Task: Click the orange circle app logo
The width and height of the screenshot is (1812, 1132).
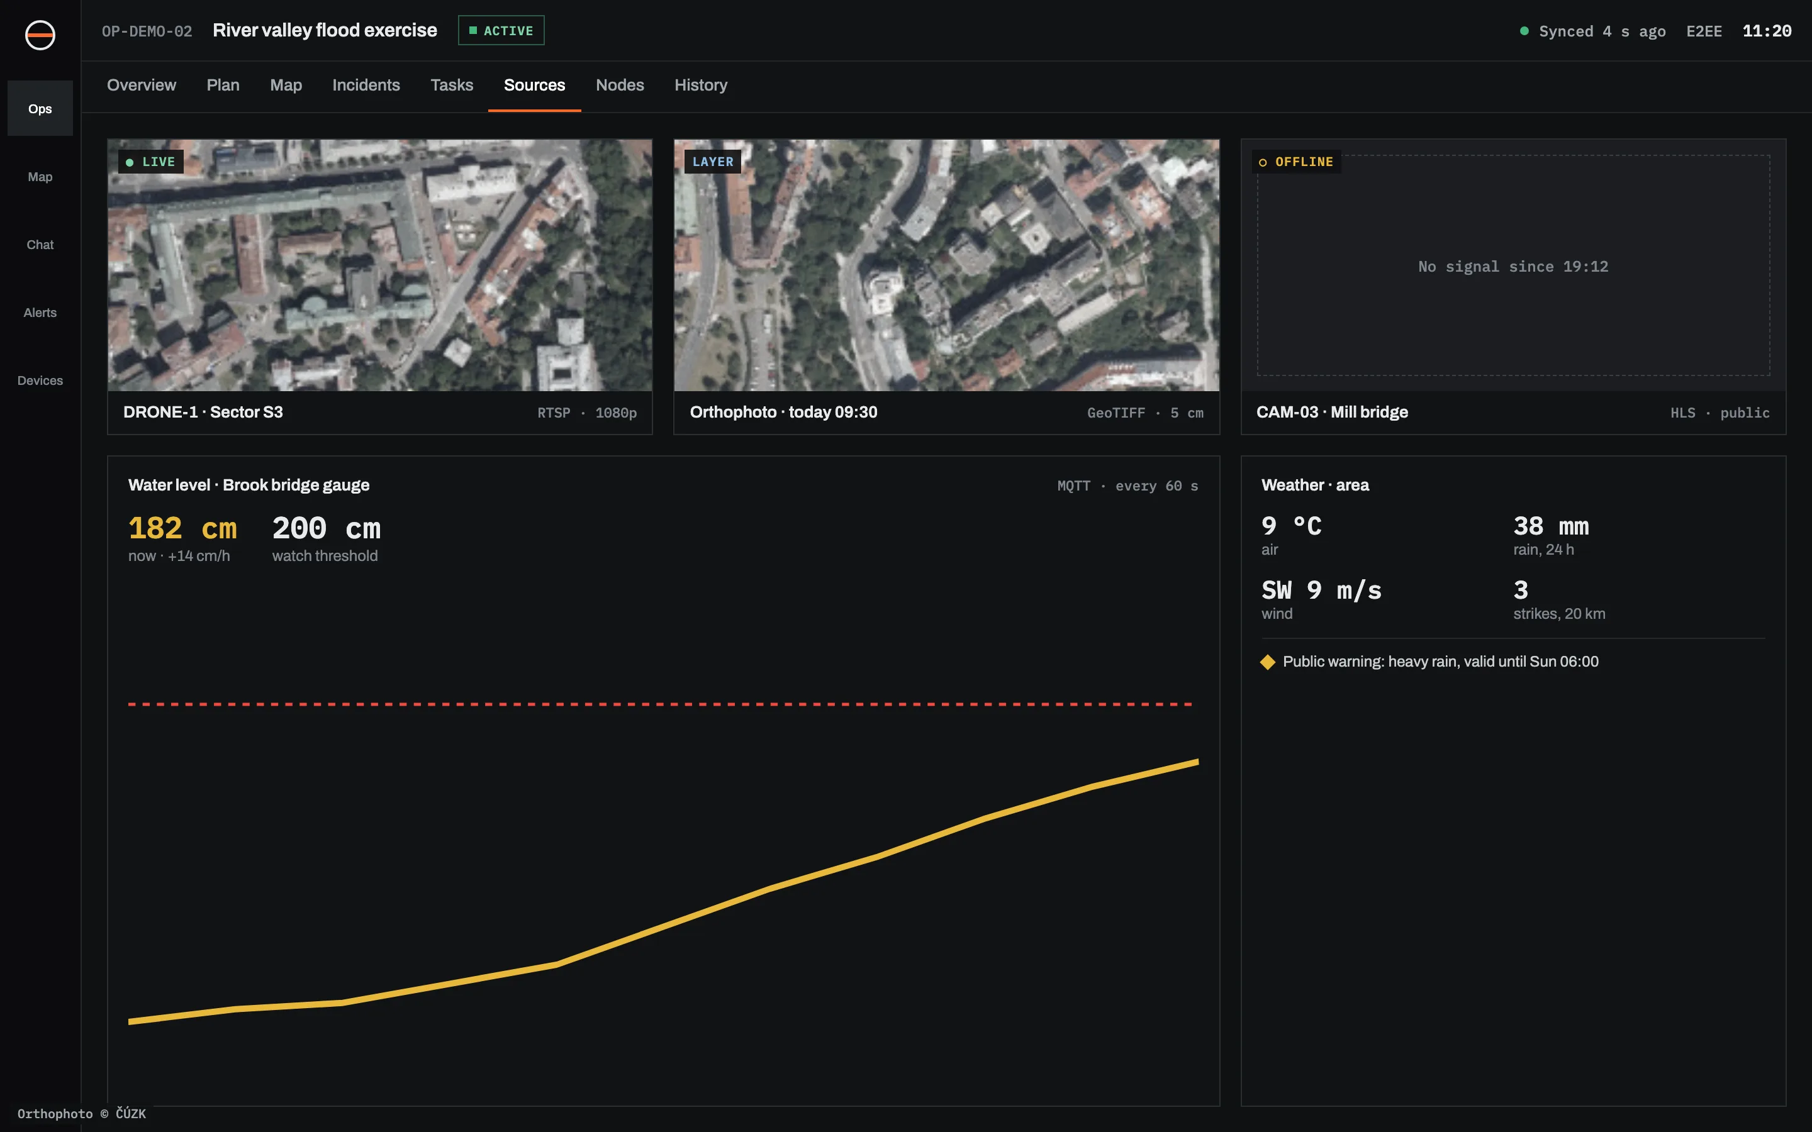Action: pyautogui.click(x=40, y=35)
